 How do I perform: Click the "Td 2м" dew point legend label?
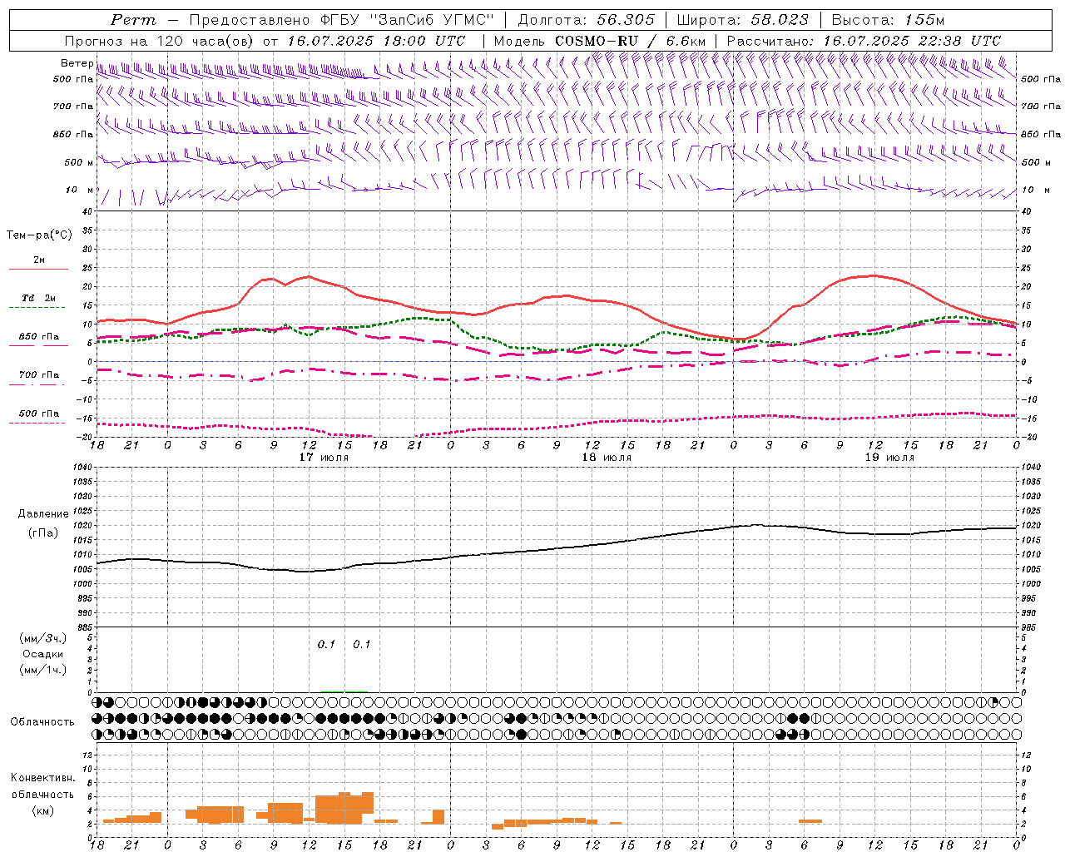39,298
